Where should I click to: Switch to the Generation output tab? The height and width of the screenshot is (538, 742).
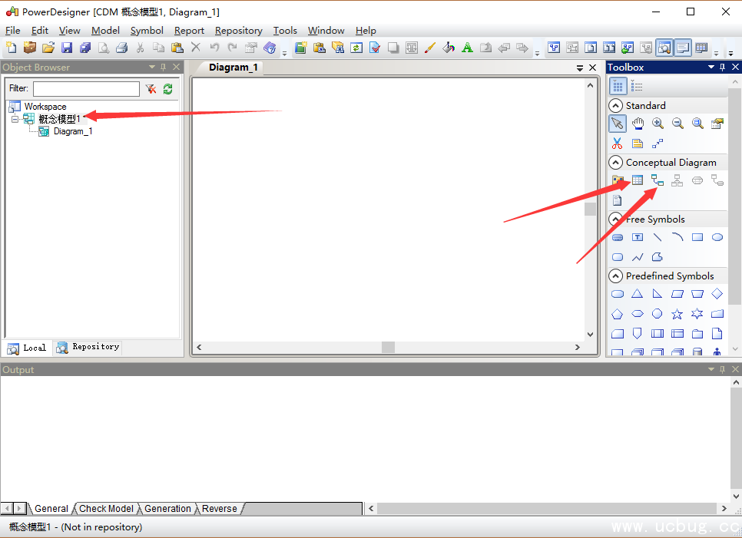(167, 509)
